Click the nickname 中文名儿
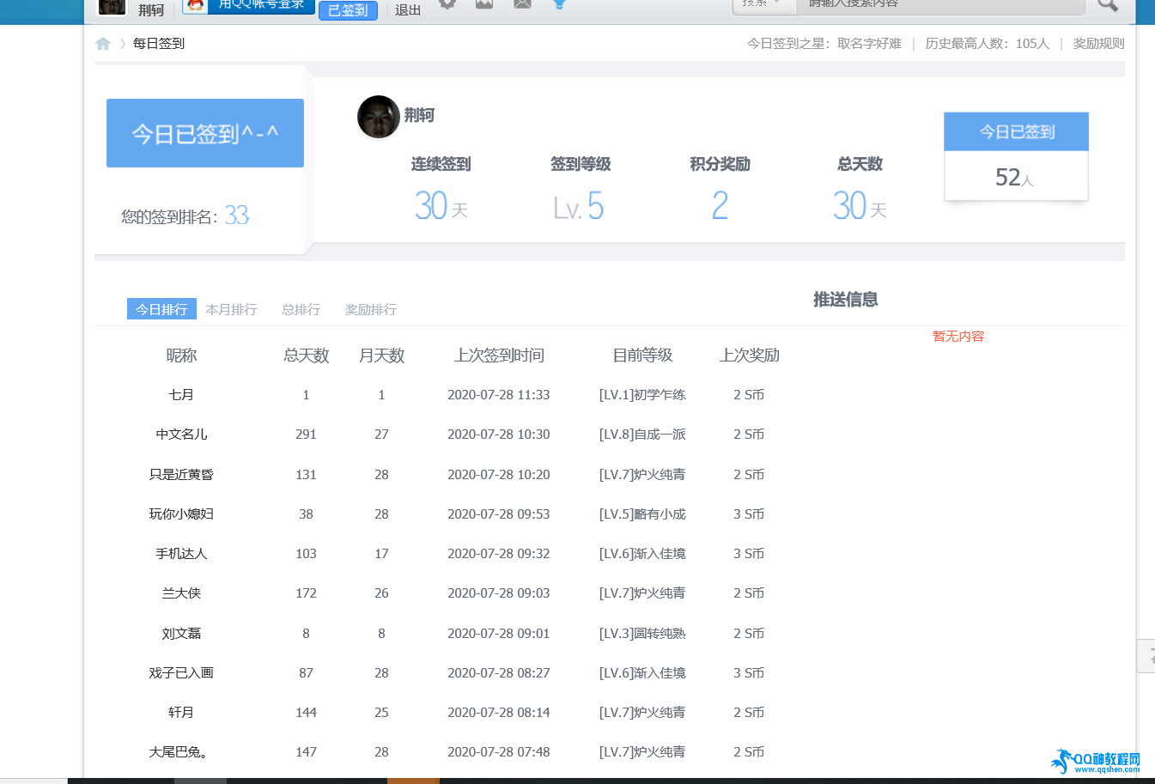The width and height of the screenshot is (1155, 784). (181, 435)
